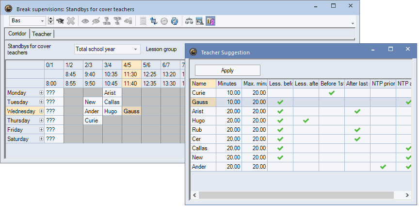Click the Lesson group label
This screenshot has width=419, height=208.
(x=161, y=49)
